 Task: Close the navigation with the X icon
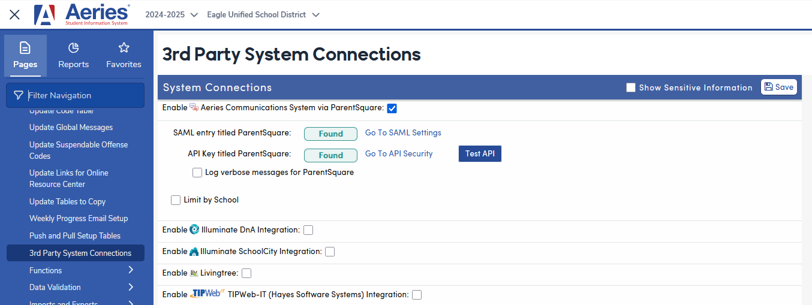coord(14,14)
